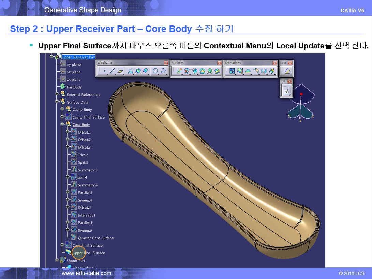The height and width of the screenshot is (279, 372).
Task: Select the Line tool in Wireframe toolbar
Action: tap(112, 71)
